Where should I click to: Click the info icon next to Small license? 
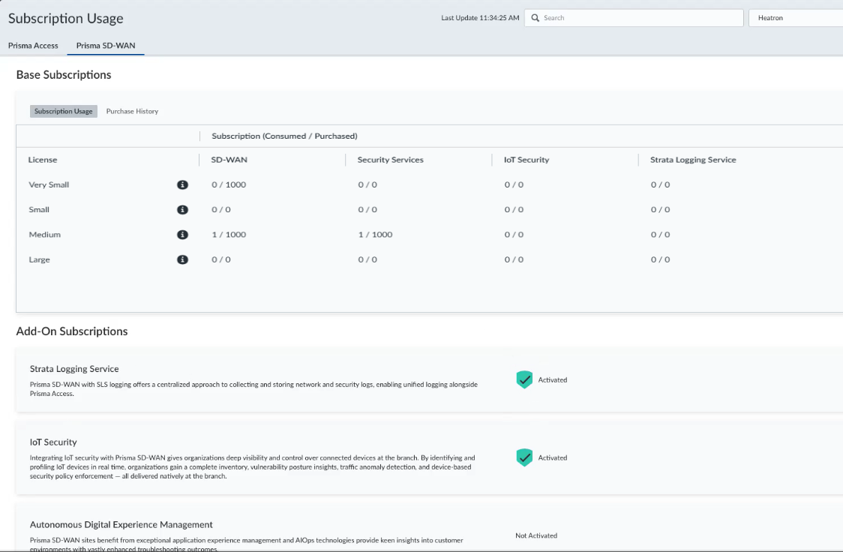click(182, 210)
